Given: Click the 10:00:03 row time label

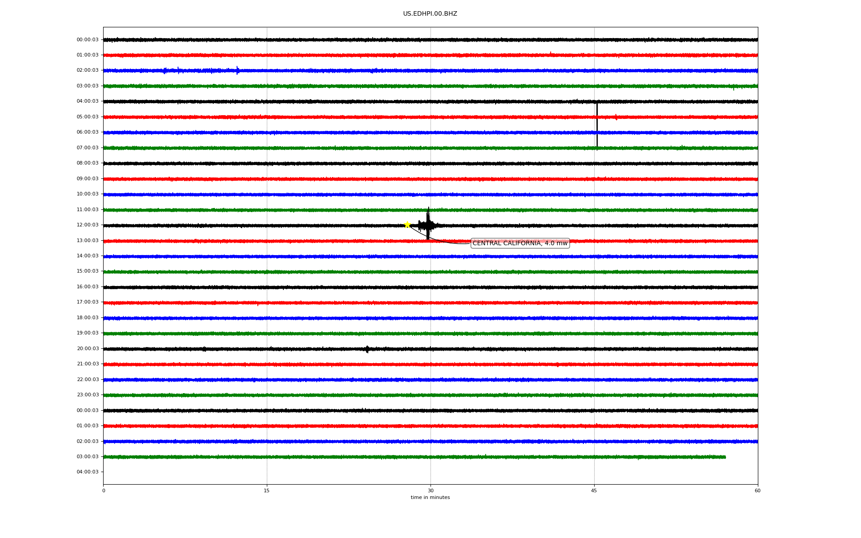Looking at the screenshot, I should point(87,194).
